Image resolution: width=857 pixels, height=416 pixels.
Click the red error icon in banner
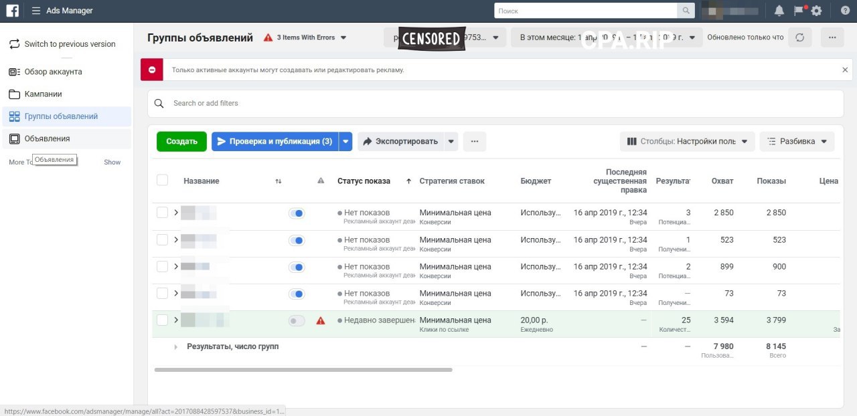coord(152,70)
